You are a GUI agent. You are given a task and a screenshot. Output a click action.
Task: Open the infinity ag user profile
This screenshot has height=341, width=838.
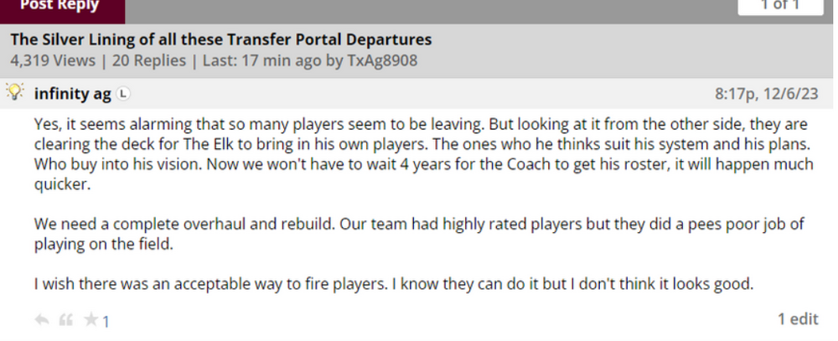(x=72, y=94)
